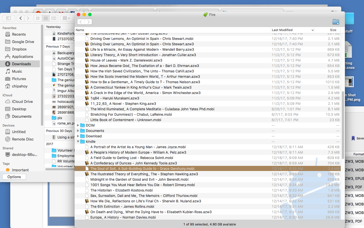The width and height of the screenshot is (364, 228).
Task: Go back in the Fire window
Action: [x=81, y=22]
